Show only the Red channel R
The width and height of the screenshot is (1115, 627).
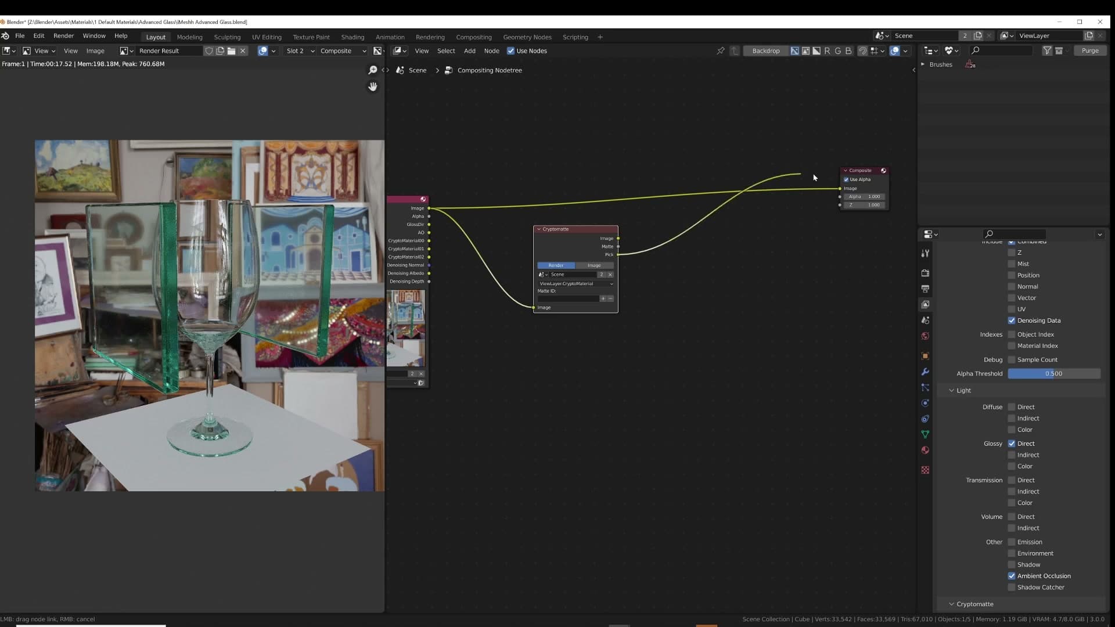(827, 51)
